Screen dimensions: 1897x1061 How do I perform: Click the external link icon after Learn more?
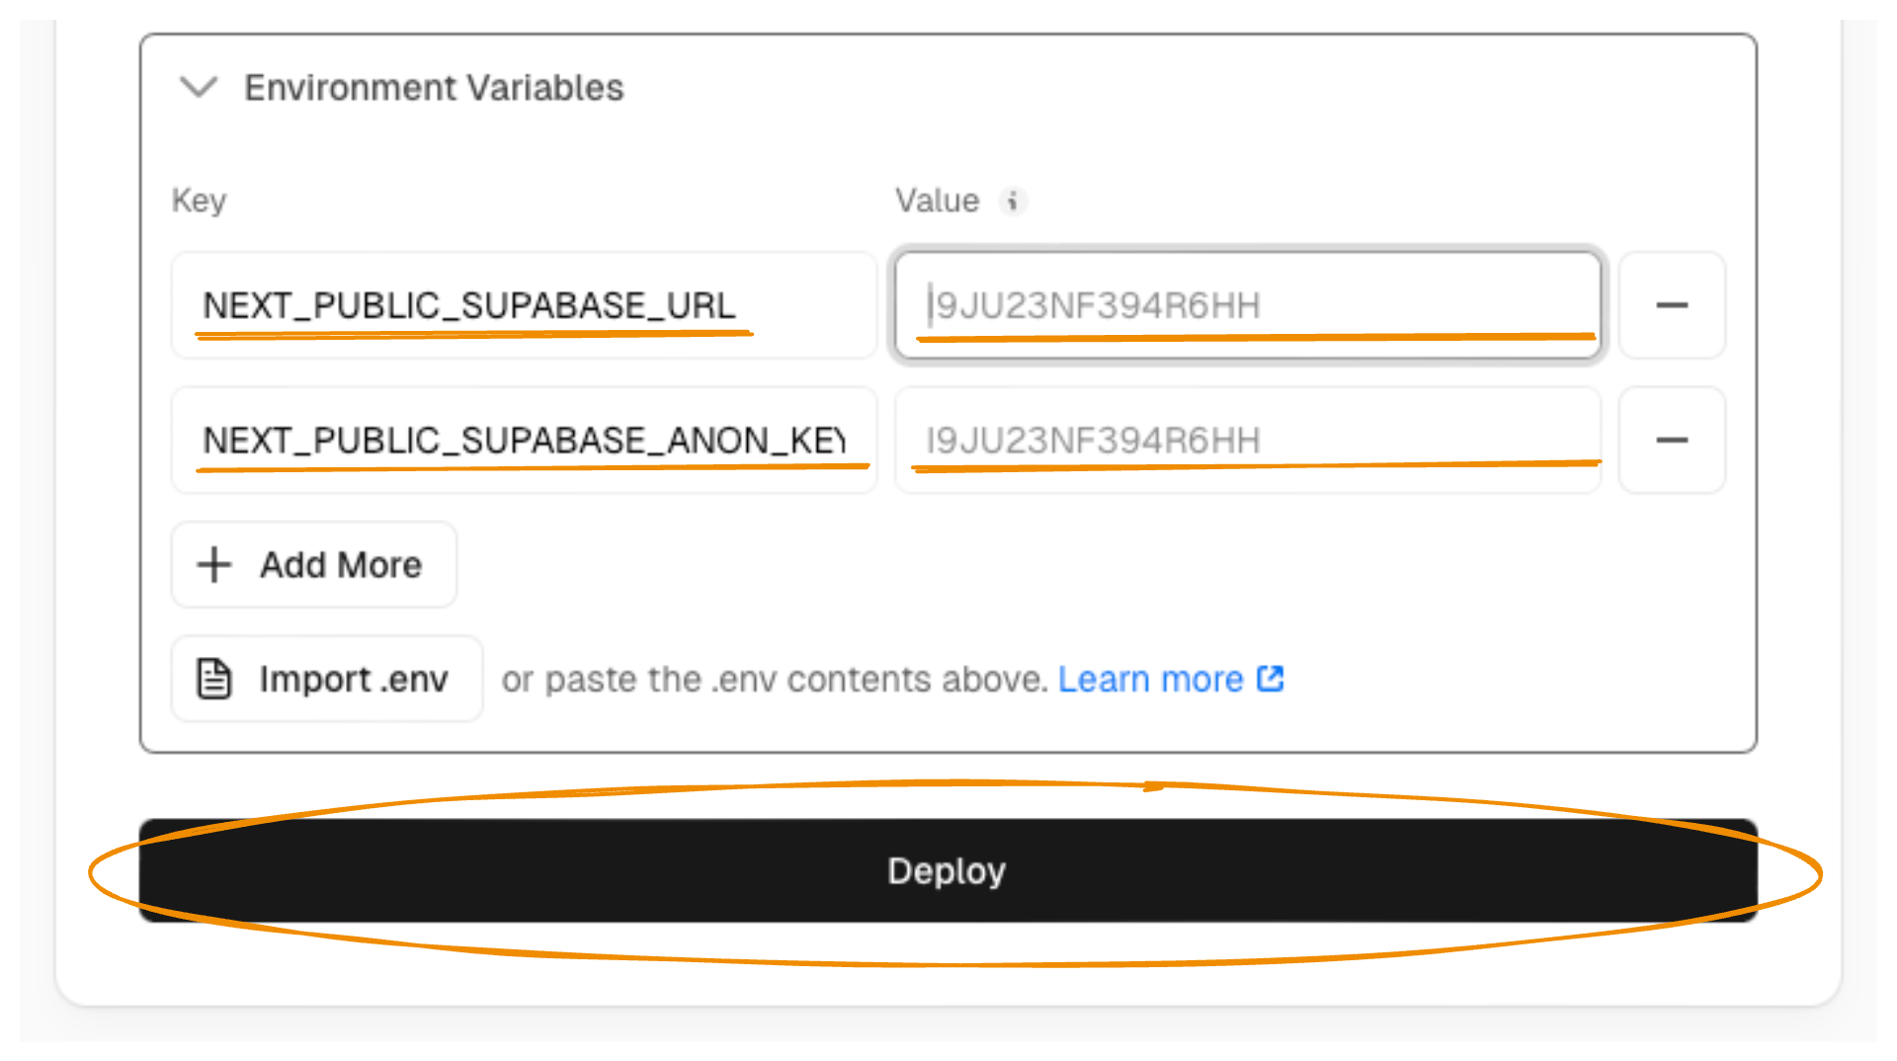pyautogui.click(x=1271, y=679)
